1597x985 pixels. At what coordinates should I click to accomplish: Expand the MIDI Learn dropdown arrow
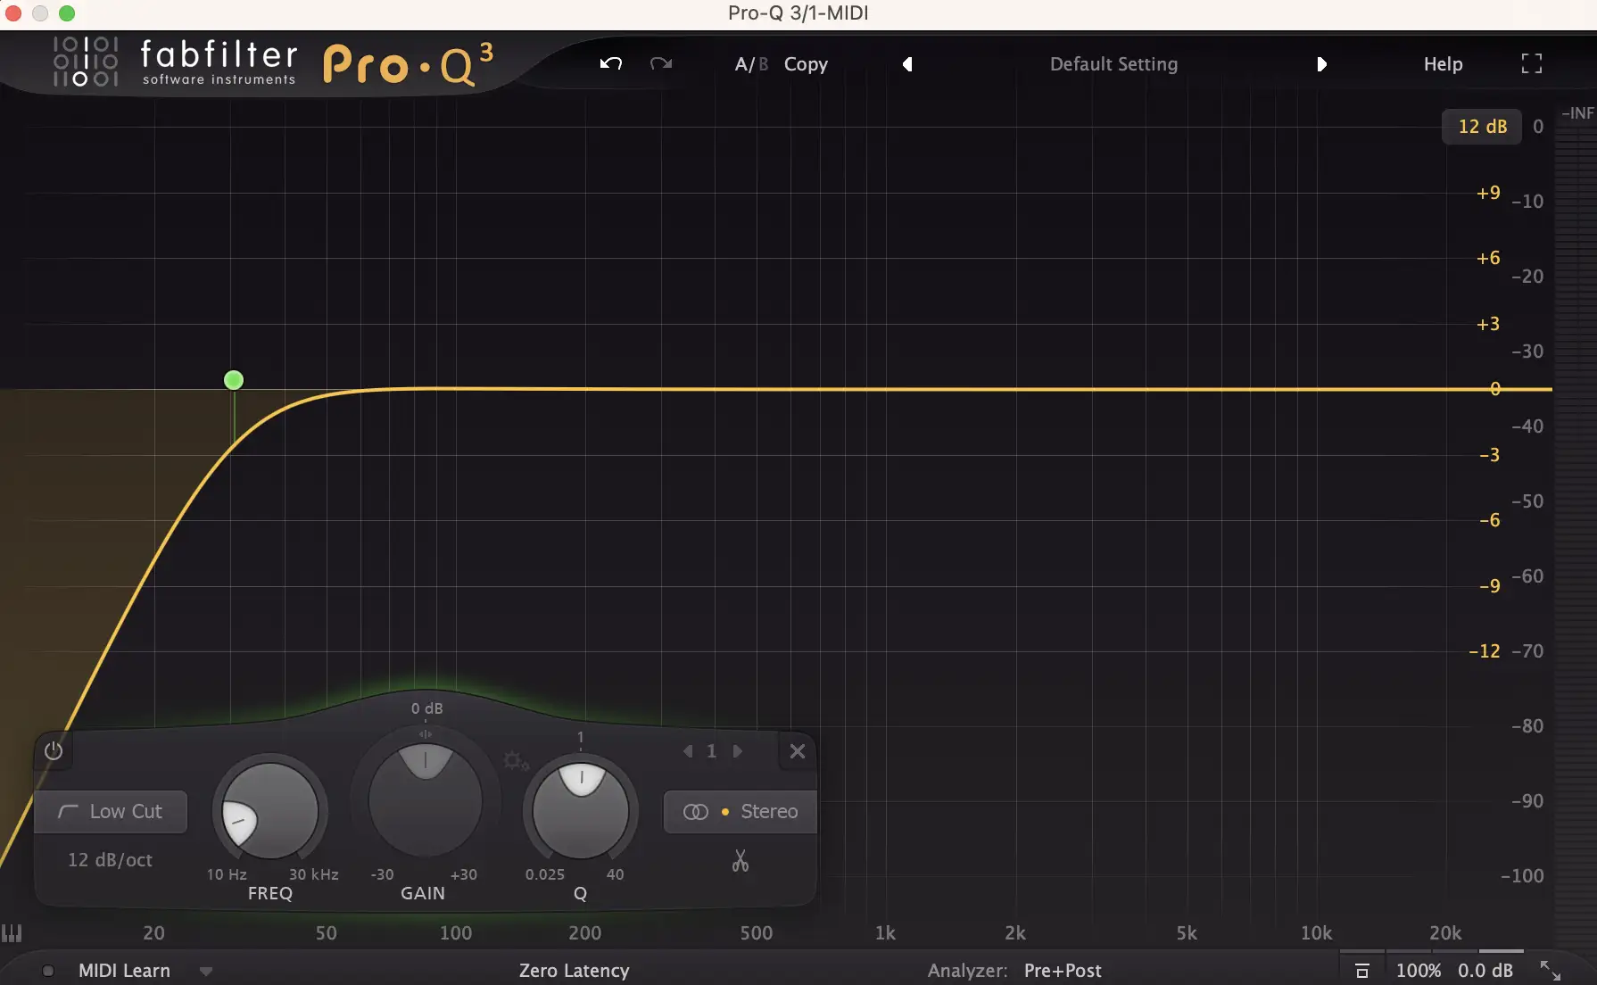(206, 972)
